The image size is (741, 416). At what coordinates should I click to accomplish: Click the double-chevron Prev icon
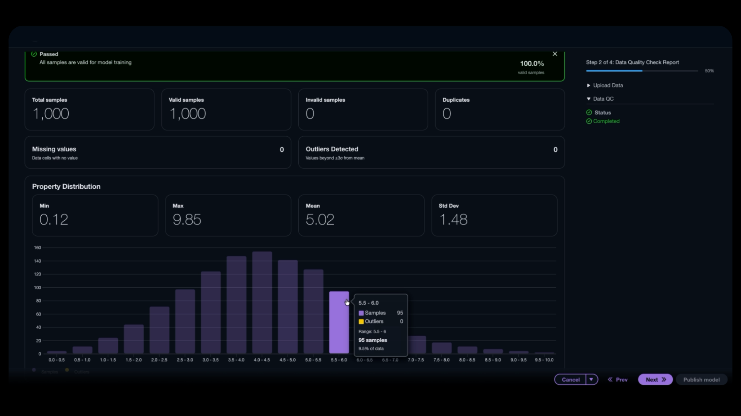point(610,379)
